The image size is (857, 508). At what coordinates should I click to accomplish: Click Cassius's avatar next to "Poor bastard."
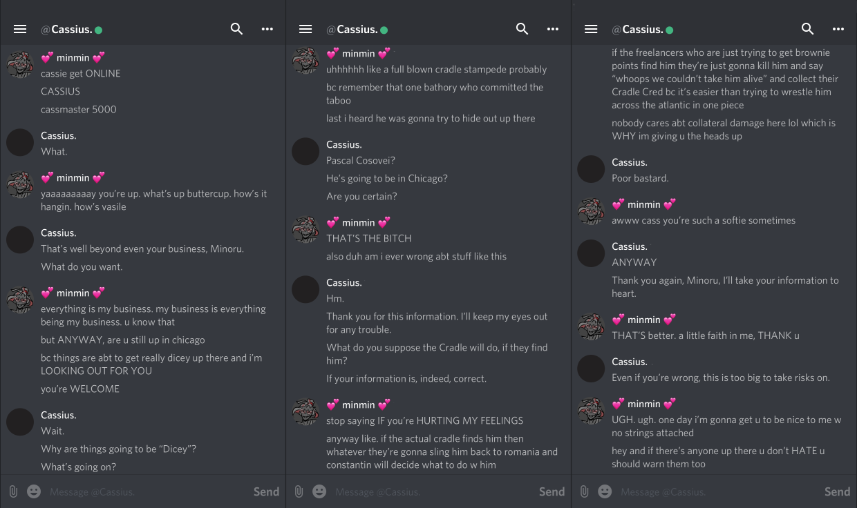point(591,169)
